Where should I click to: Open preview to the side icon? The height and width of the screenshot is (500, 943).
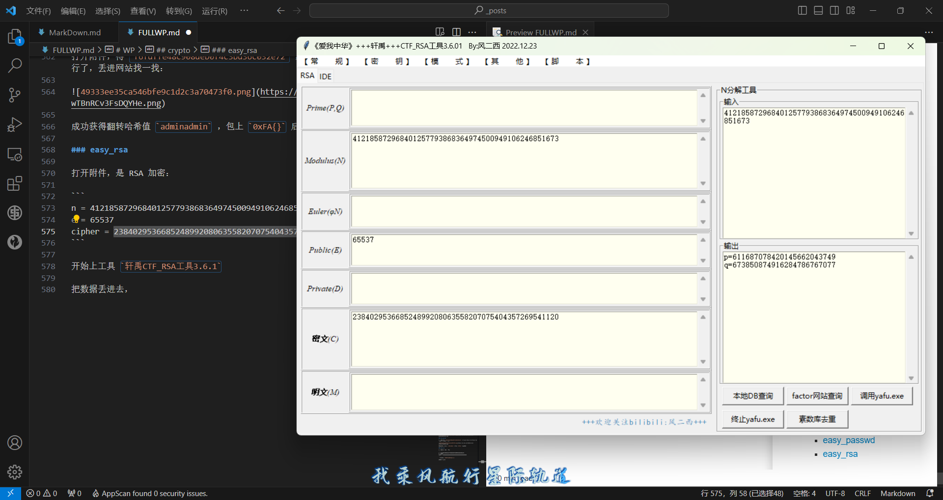tap(440, 32)
